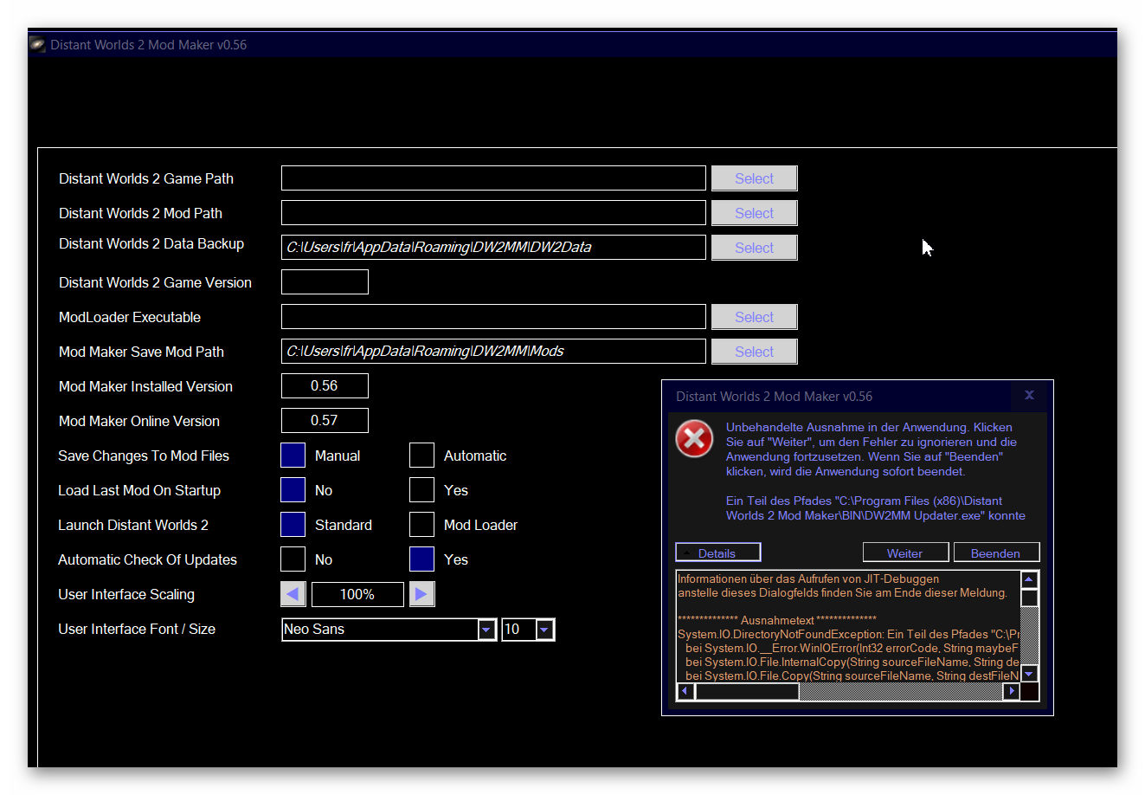Check Yes for Automatic Check Of Updates
The width and height of the screenshot is (1145, 795).
421,559
